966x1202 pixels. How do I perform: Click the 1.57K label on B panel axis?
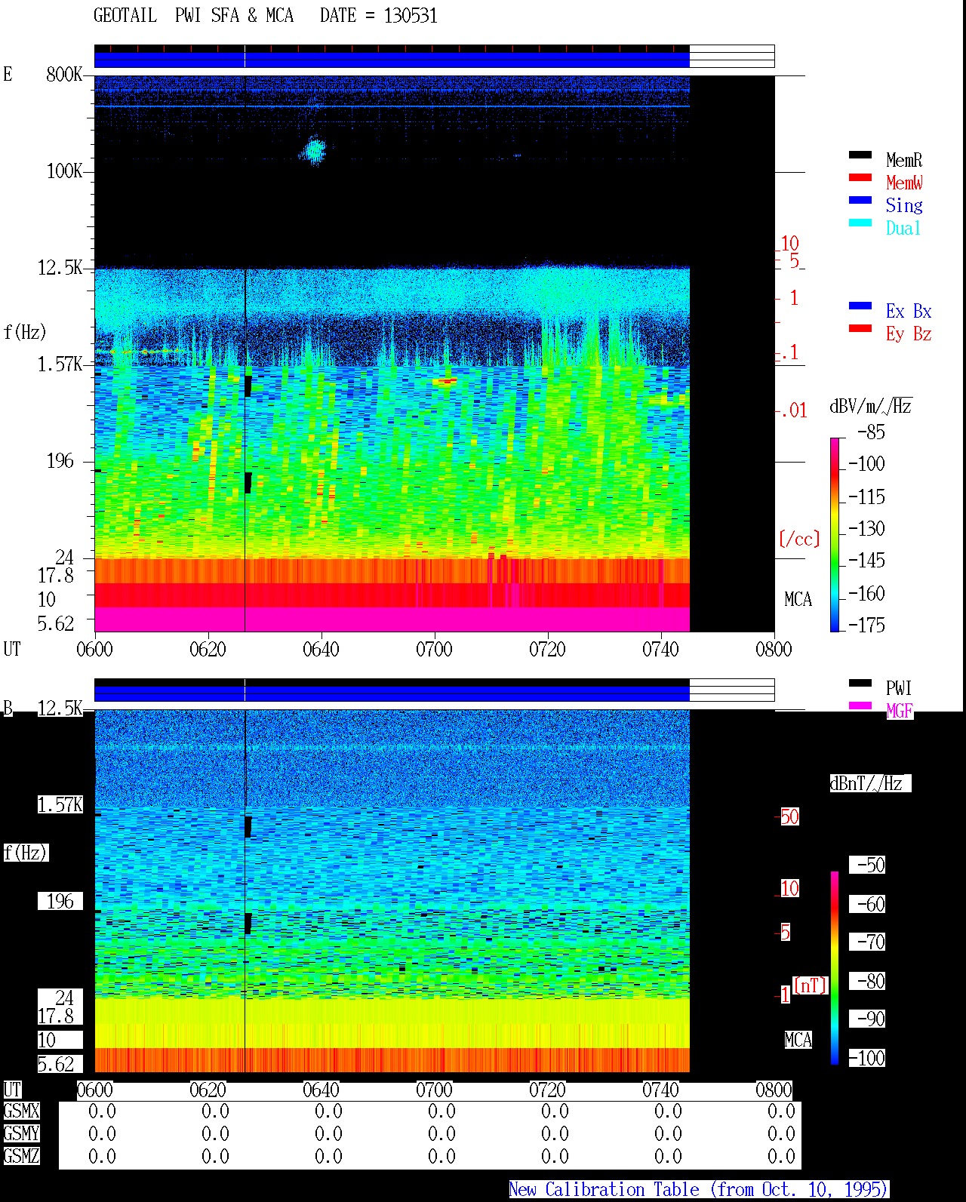[60, 805]
